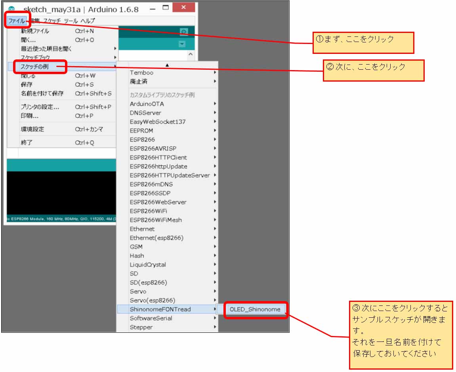
Task: Choose 名前を付けて保存 menu entry
Action: (x=62, y=93)
